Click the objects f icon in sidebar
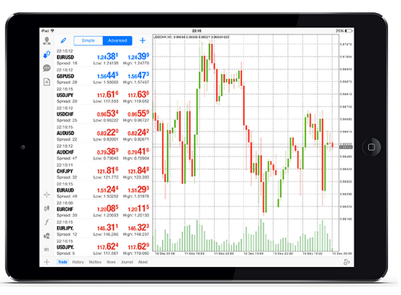 [x=47, y=222]
